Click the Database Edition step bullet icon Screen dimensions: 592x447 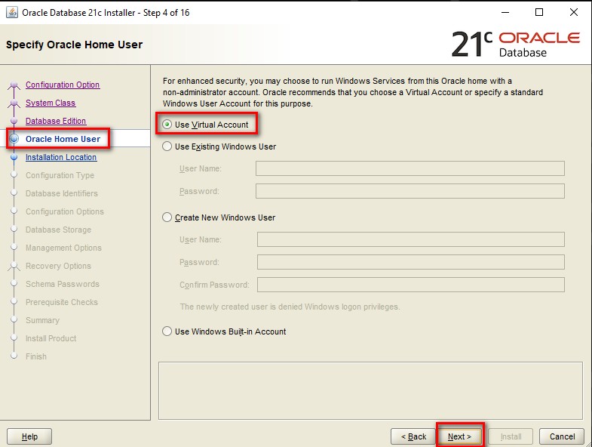click(x=14, y=122)
